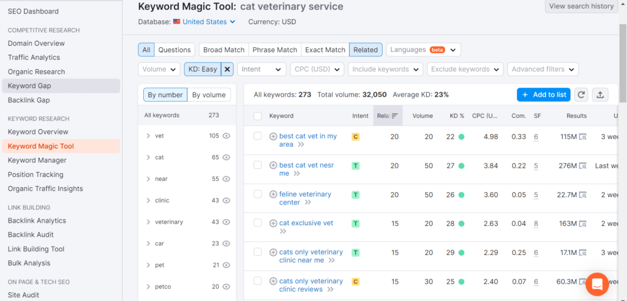The height and width of the screenshot is (301, 627).
Task: Click plus icon beside 'cat exclusive vet'
Action: tap(273, 223)
